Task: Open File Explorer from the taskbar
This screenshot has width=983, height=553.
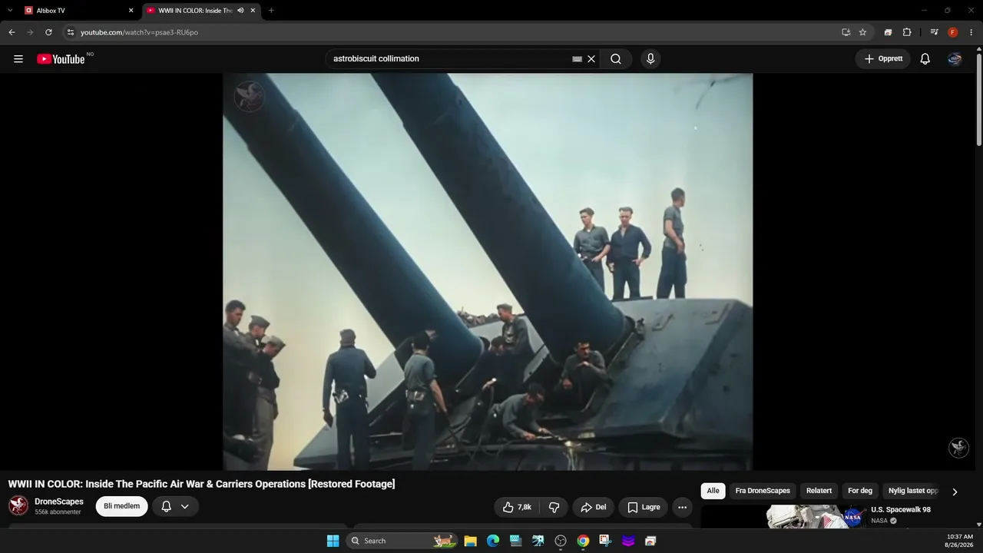Action: point(470,541)
